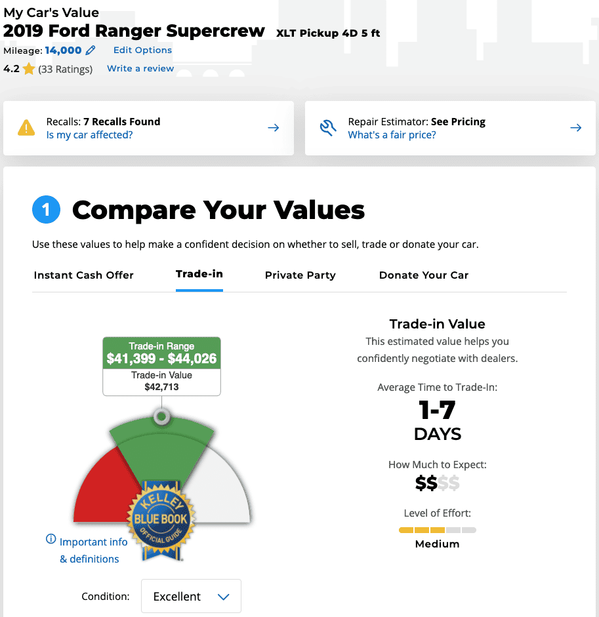Click the red section of the value gauge

point(102,488)
